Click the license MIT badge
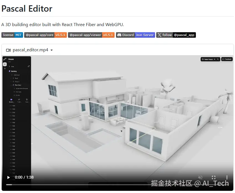The width and height of the screenshot is (235, 193). point(12,35)
